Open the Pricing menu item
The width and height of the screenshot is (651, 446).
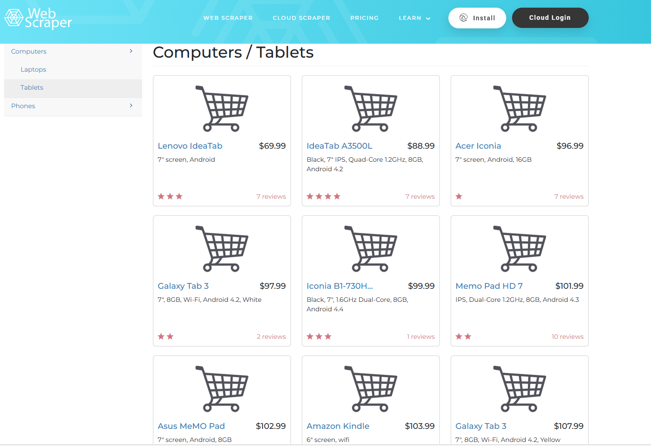click(x=365, y=18)
